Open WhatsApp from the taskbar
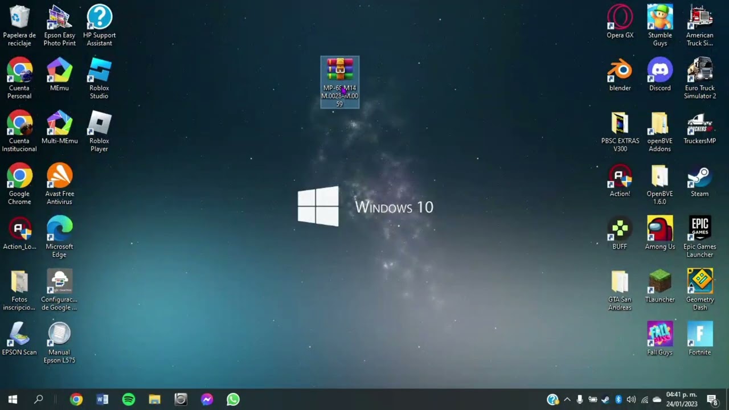Image resolution: width=729 pixels, height=410 pixels. [x=233, y=399]
